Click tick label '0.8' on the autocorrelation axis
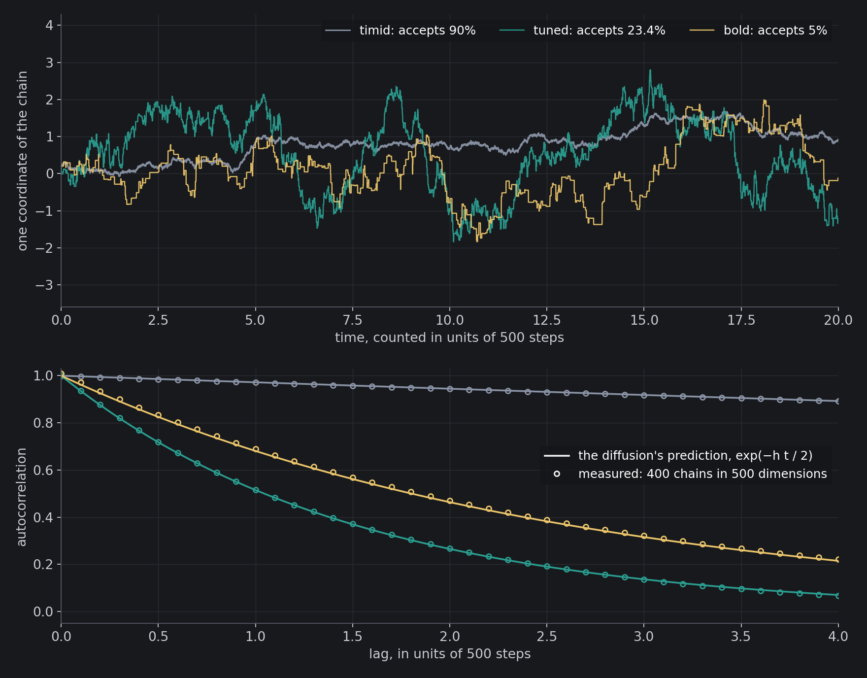Screen dimensions: 867x678 coord(43,423)
